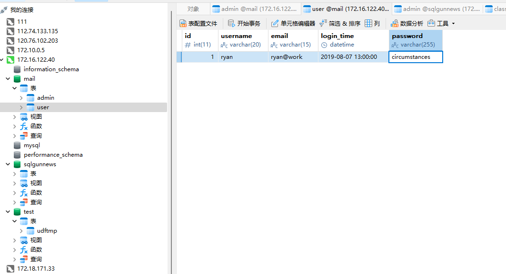
Task: Select the row marker of row 1
Action: point(179,57)
